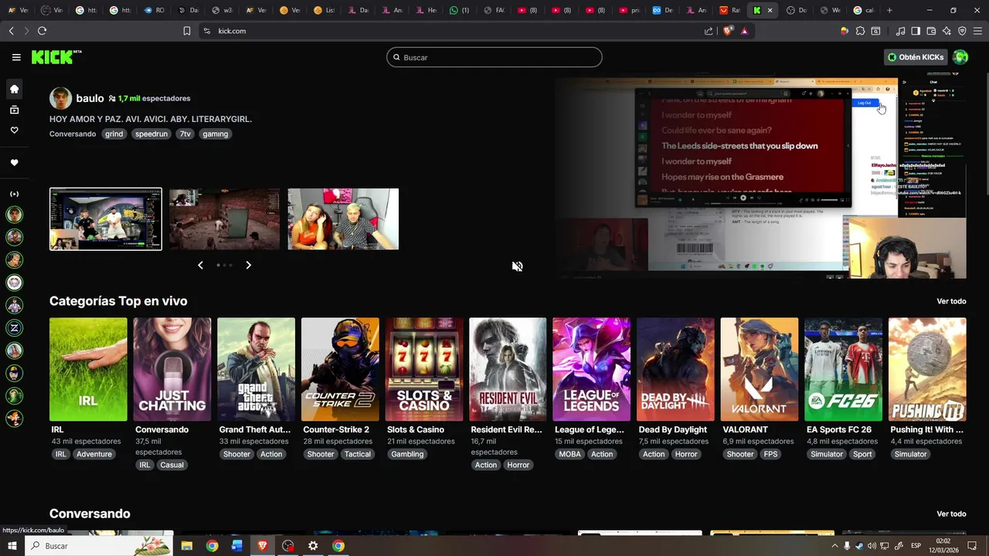This screenshot has height=556, width=989.
Task: Open the VALORANT category card
Action: (760, 369)
